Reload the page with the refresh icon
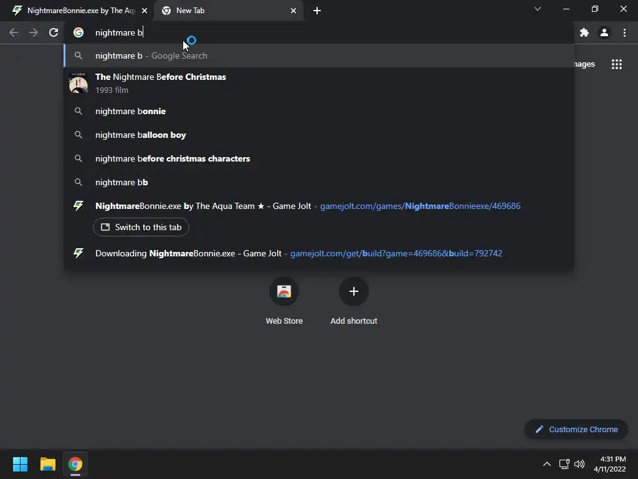The width and height of the screenshot is (638, 479). tap(54, 32)
